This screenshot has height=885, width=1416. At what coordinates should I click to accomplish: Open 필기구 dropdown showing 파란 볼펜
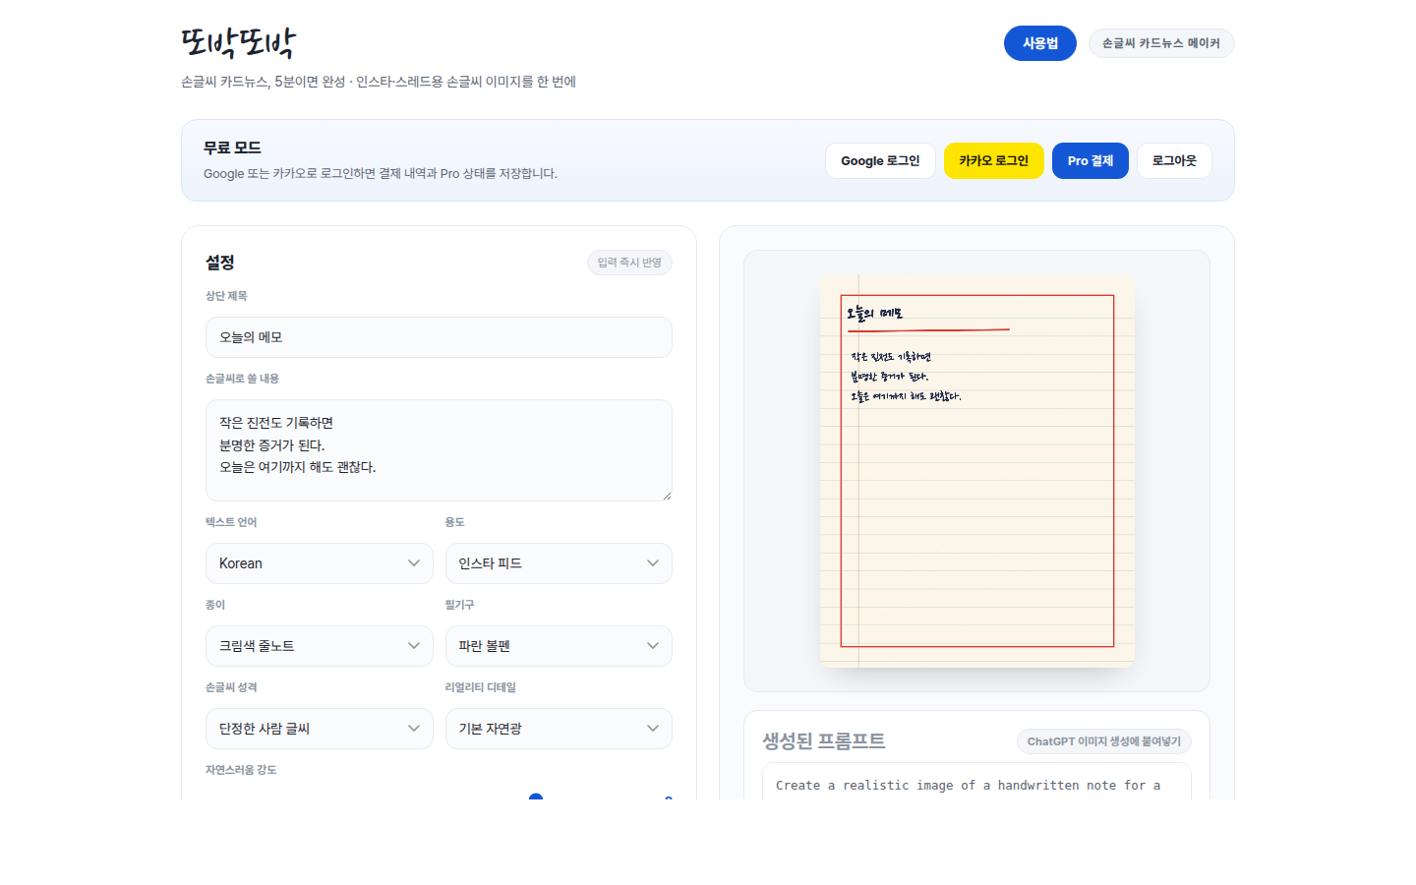pyautogui.click(x=559, y=646)
